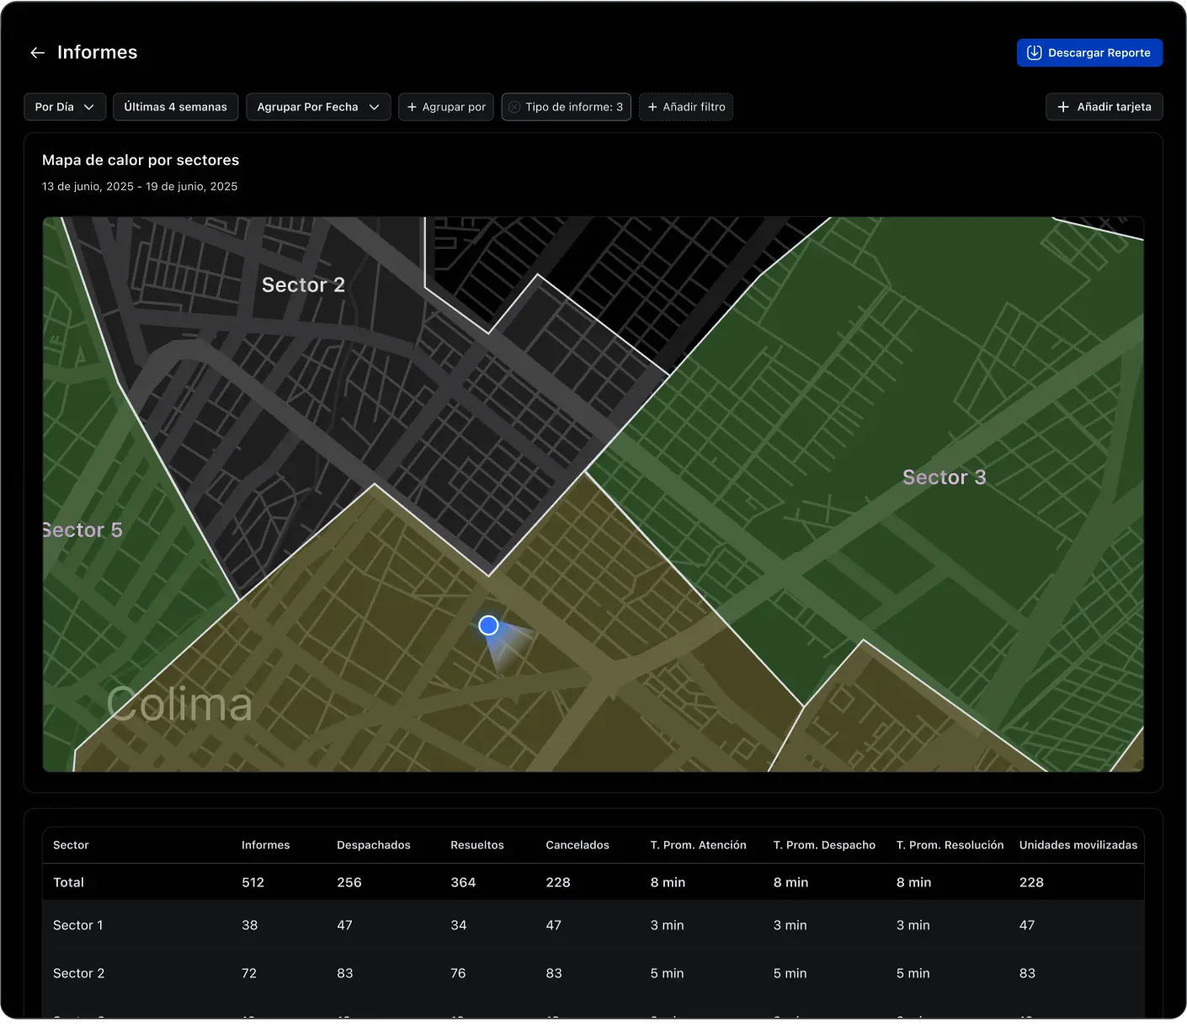Open the Últimas 4 semanas date range
1187x1032 pixels.
[x=175, y=107]
